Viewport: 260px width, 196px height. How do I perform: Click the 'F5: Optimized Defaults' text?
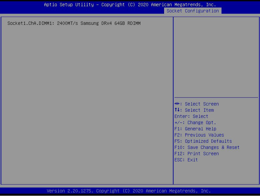click(203, 141)
